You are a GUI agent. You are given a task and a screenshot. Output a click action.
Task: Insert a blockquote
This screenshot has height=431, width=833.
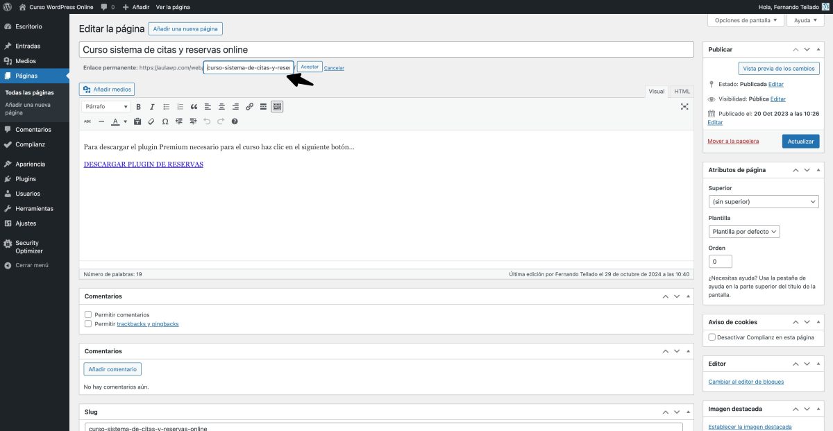click(x=194, y=107)
